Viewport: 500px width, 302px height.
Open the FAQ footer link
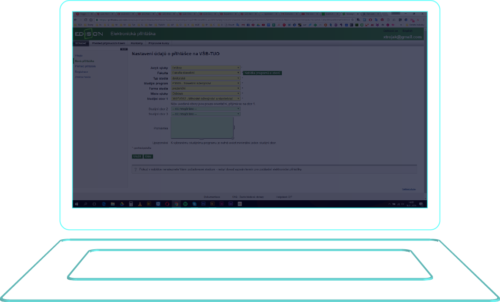point(248,197)
